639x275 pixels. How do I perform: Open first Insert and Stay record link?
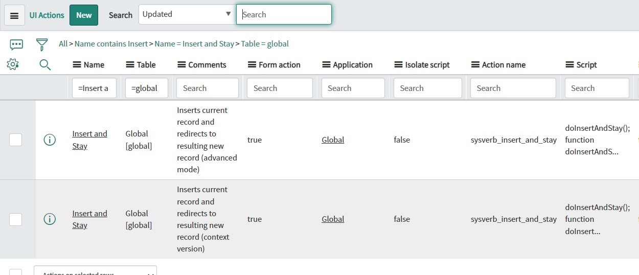click(x=89, y=140)
